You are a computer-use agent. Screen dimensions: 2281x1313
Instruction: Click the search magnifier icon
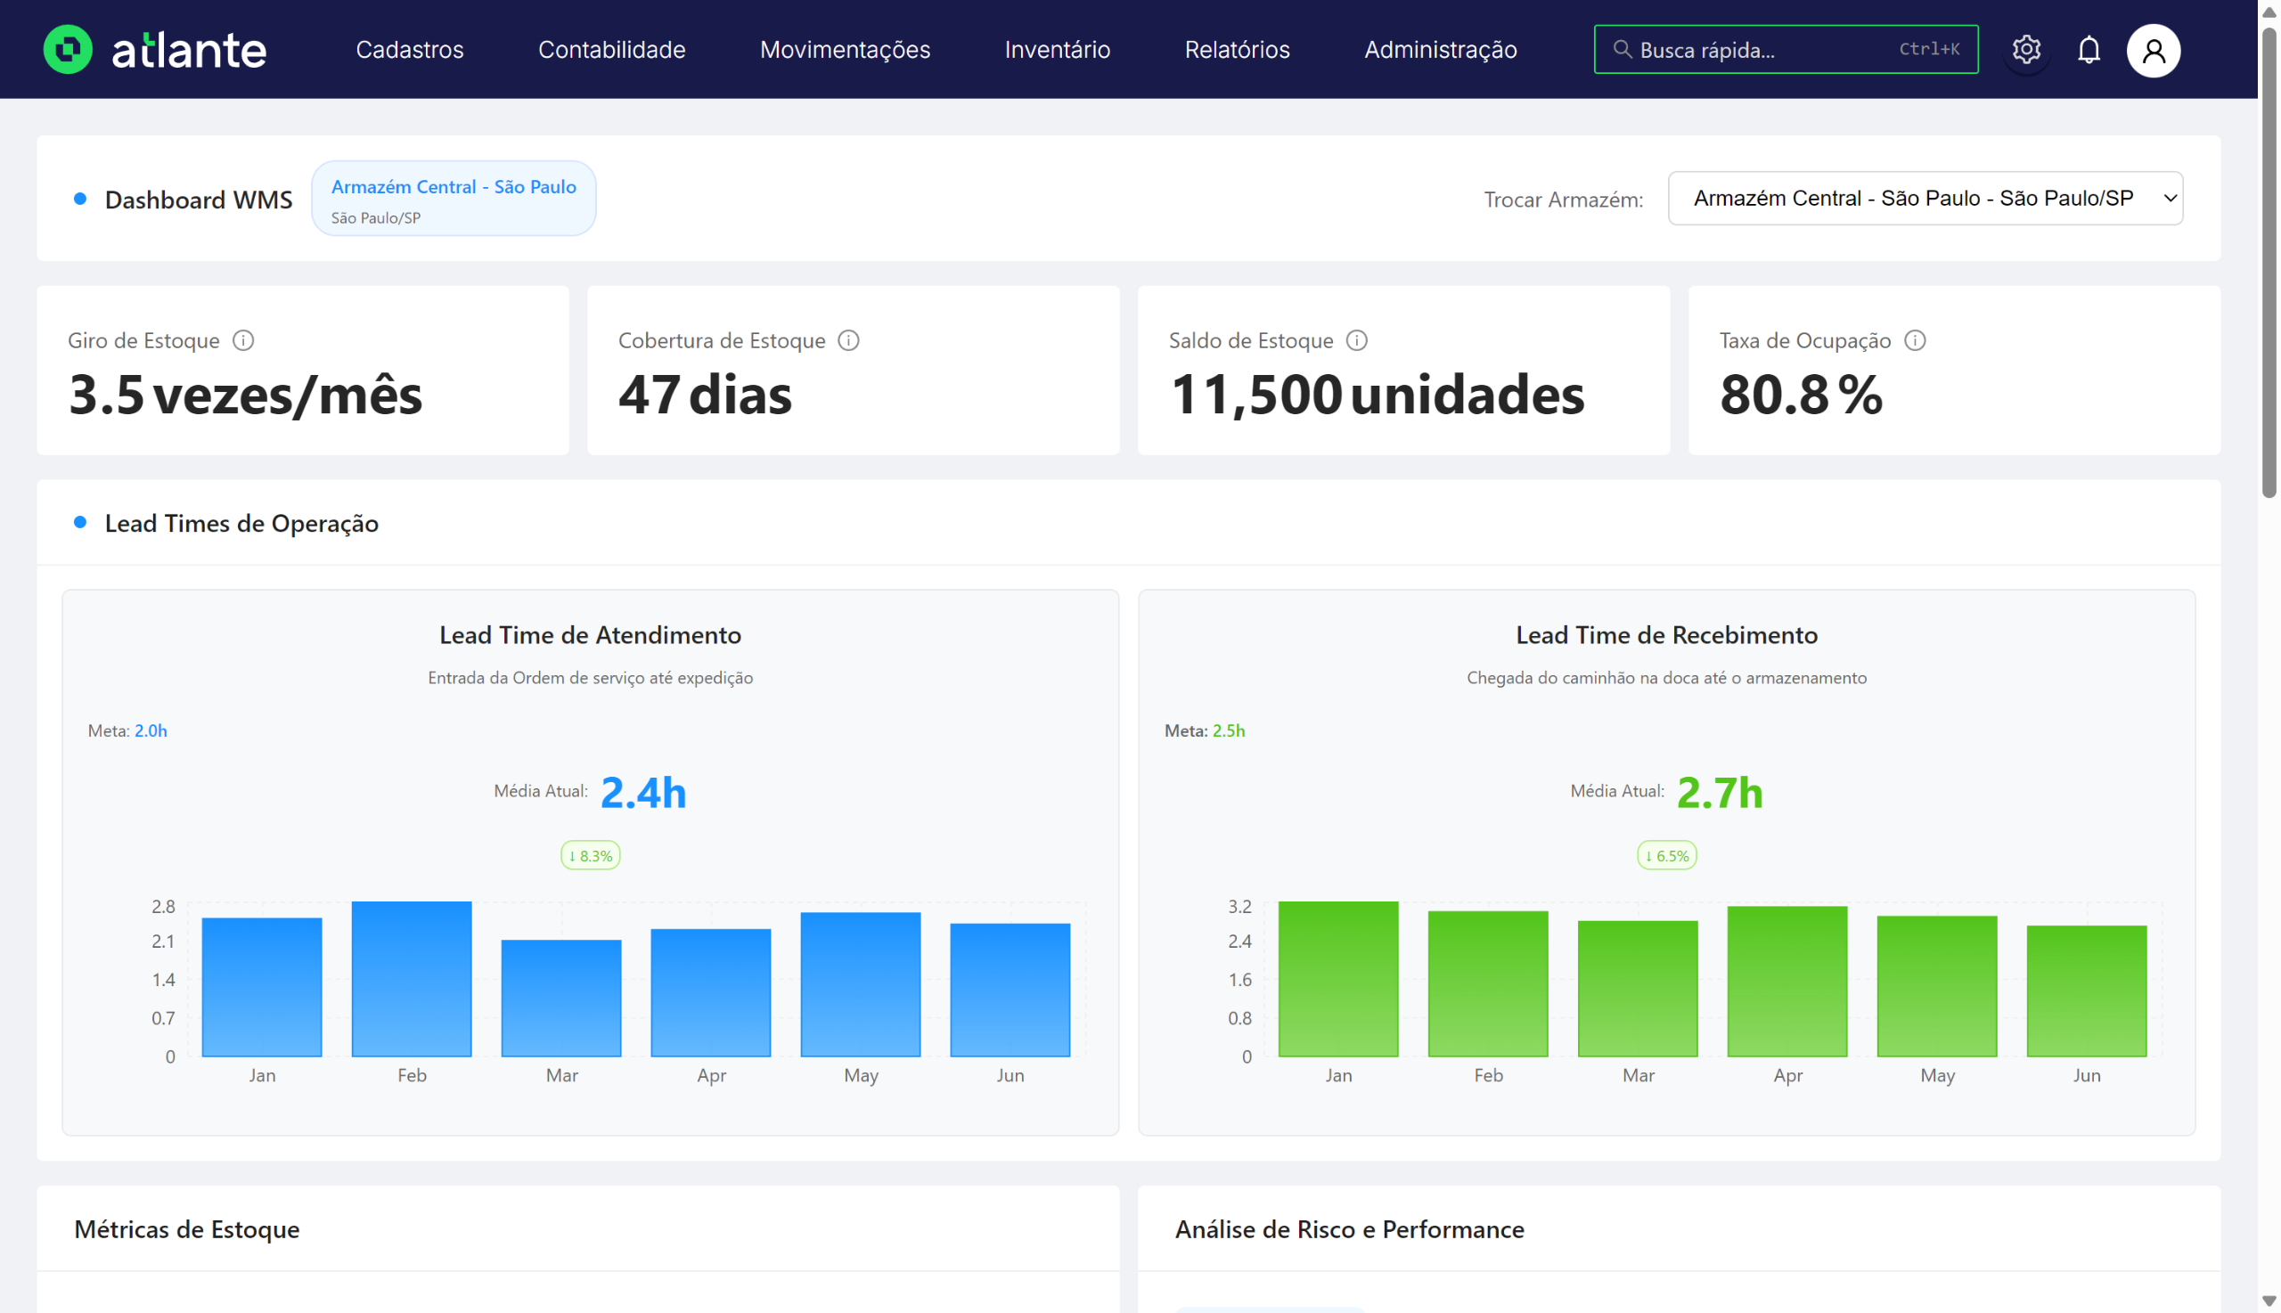1622,50
